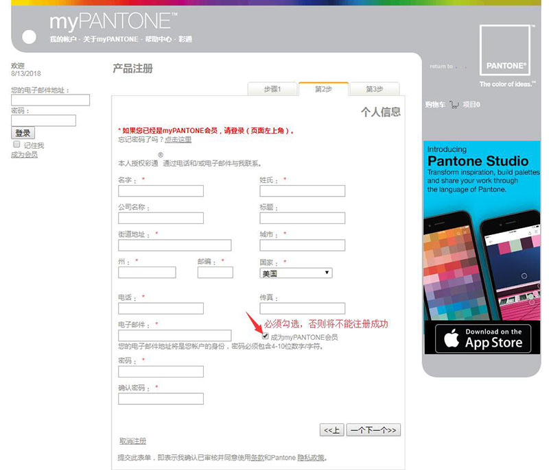Screen dimensions: 549x470
Task: Select the 第2步 tab
Action: point(323,89)
